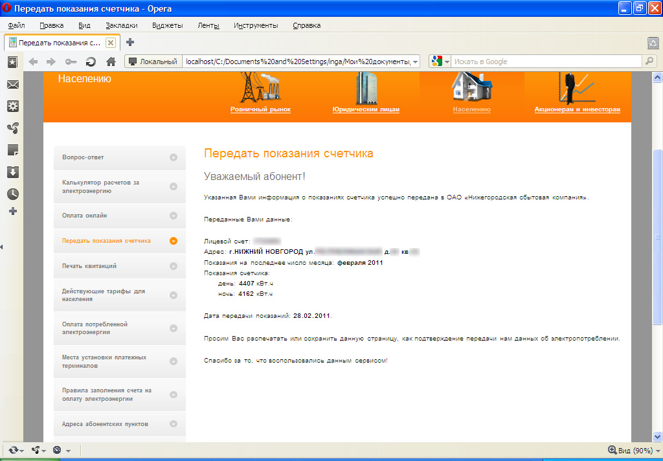Click the vertical page scrollbar
663x461 pixels.
(x=657, y=237)
